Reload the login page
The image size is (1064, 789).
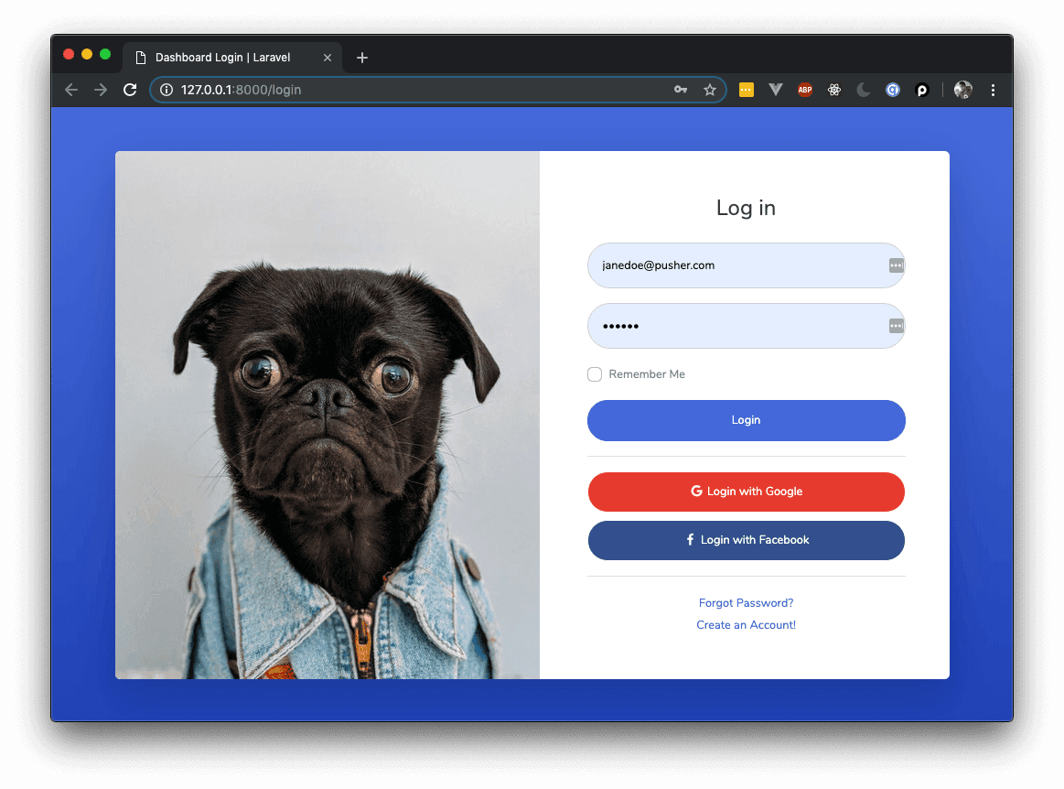pyautogui.click(x=130, y=90)
